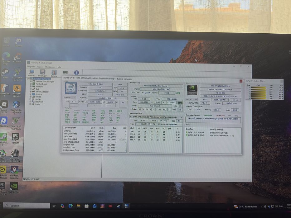
Task: Open the GPU #0 selector dropdown
Action: (192, 100)
